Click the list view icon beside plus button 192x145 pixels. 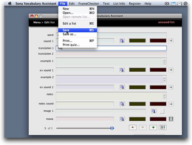(163, 127)
